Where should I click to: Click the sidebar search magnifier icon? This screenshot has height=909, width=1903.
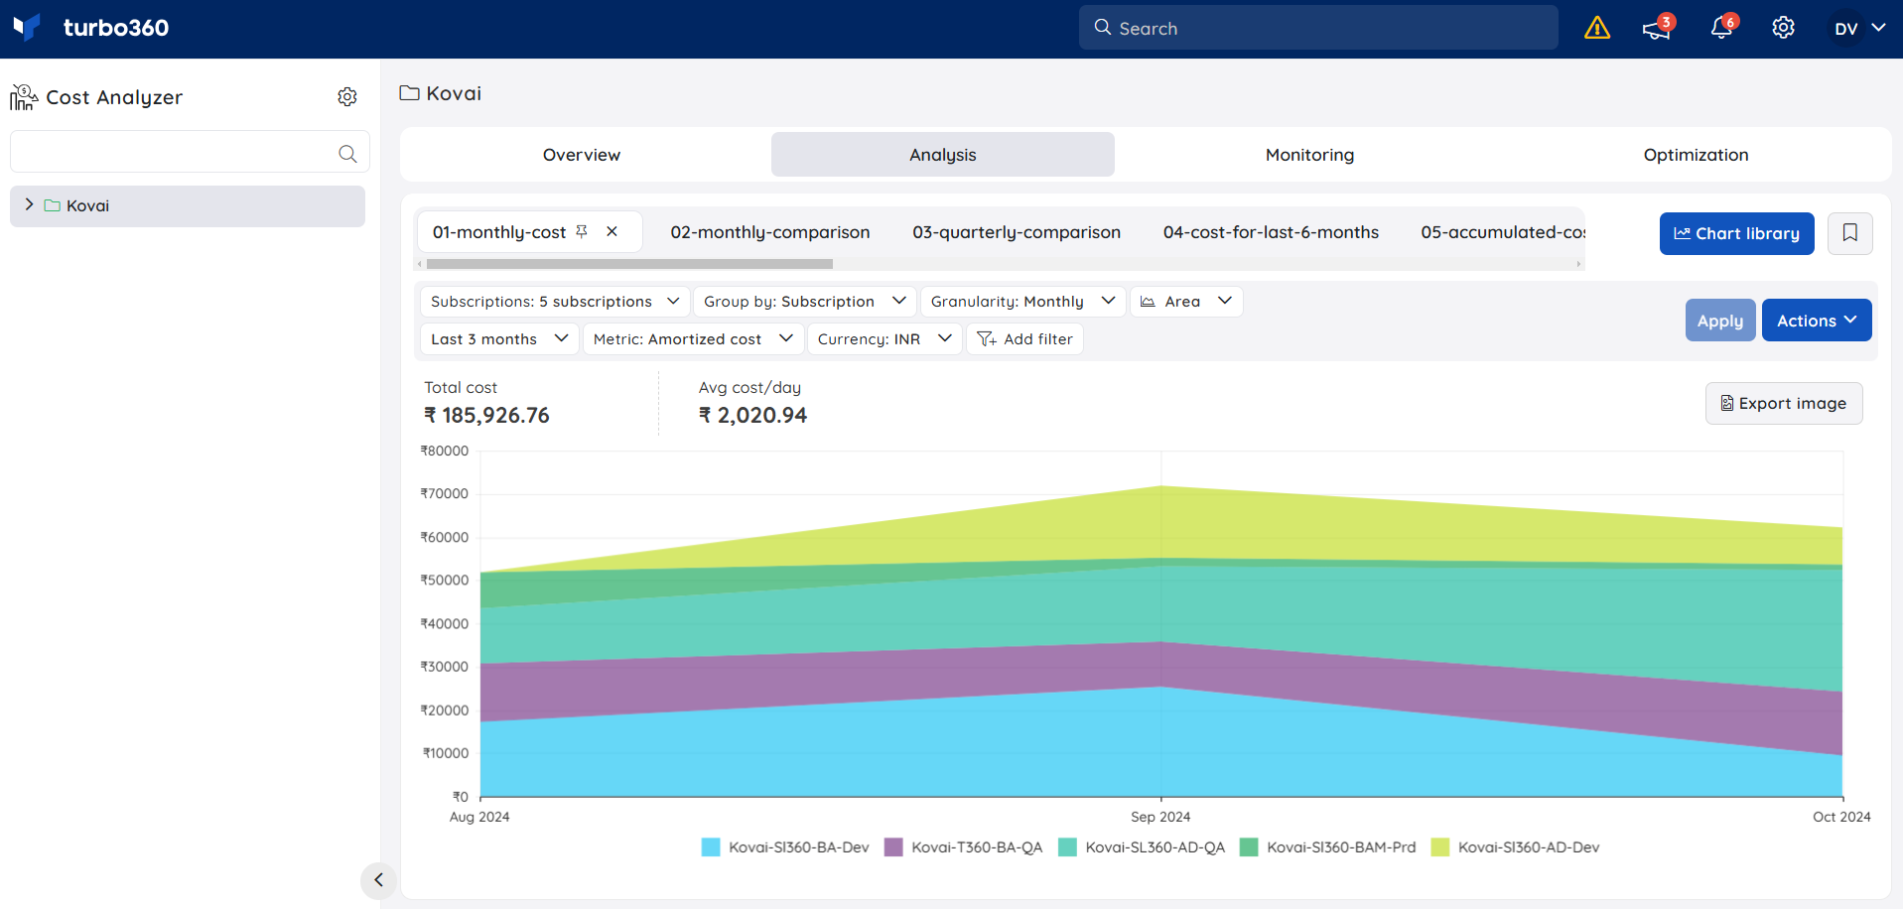[x=347, y=154]
